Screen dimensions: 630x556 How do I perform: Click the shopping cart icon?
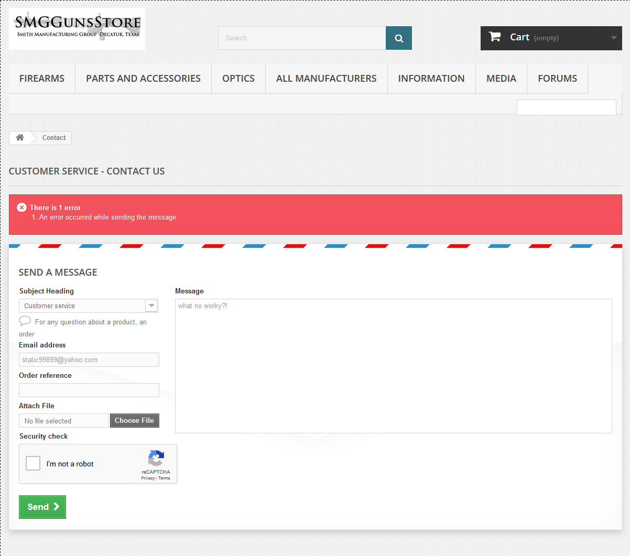pos(495,37)
